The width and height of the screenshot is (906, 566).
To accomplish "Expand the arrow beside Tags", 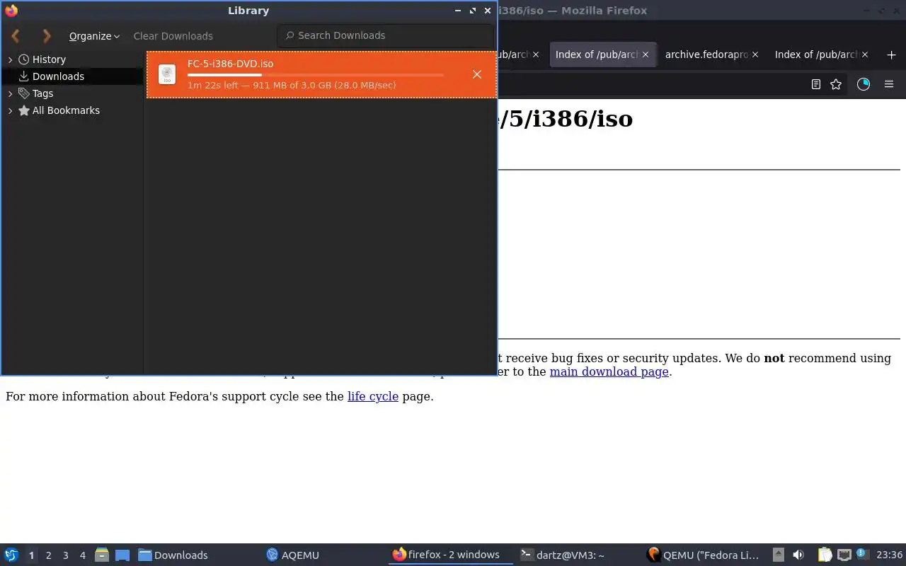I will [x=10, y=93].
